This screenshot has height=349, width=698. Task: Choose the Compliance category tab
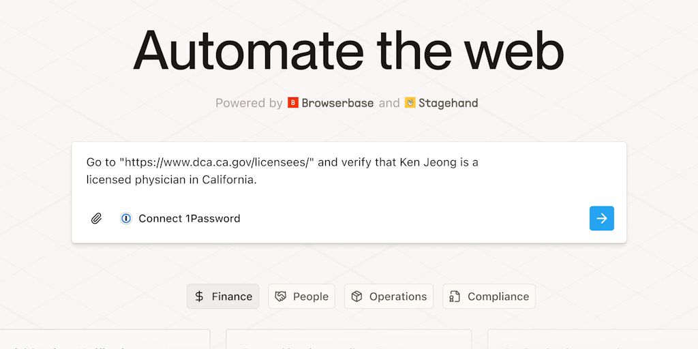tap(489, 297)
